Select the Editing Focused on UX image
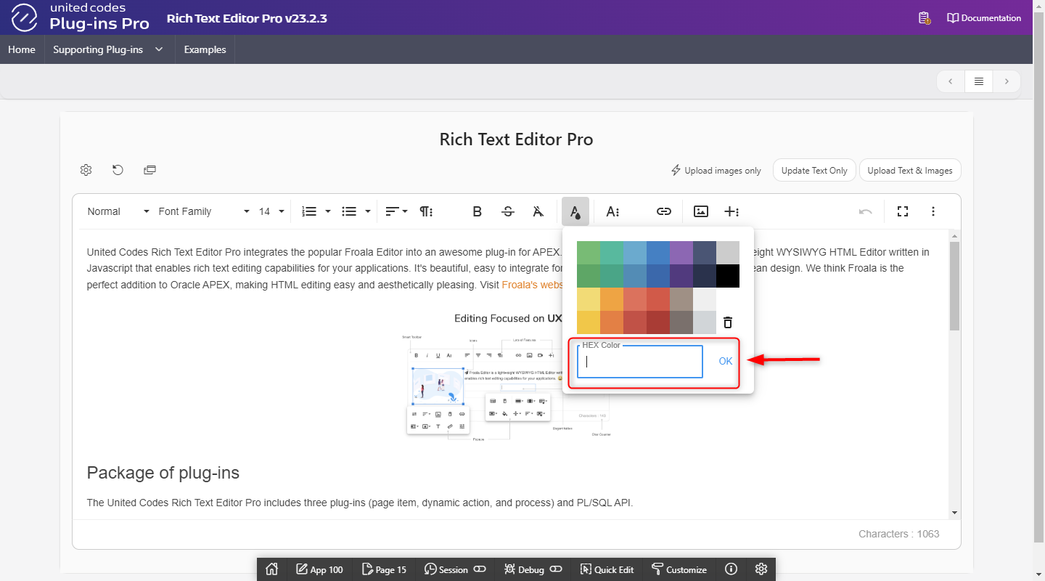The height and width of the screenshot is (581, 1045). pyautogui.click(x=508, y=376)
